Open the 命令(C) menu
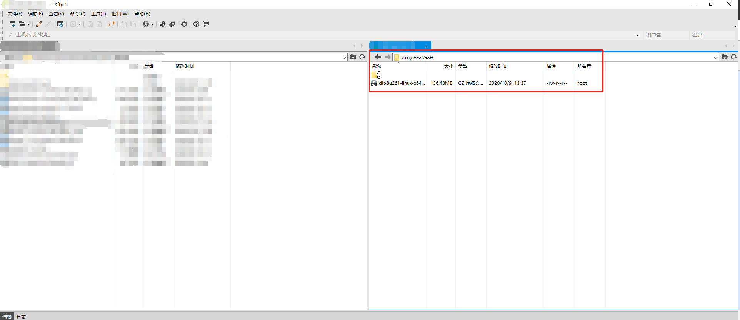This screenshot has height=320, width=740. pyautogui.click(x=77, y=14)
